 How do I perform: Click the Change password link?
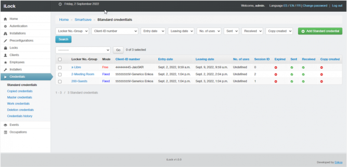coord(315,6)
